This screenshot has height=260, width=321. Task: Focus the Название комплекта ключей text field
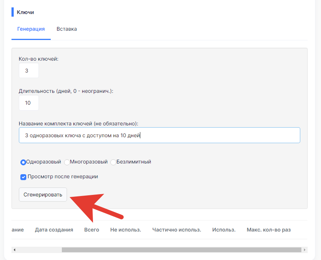click(160, 135)
